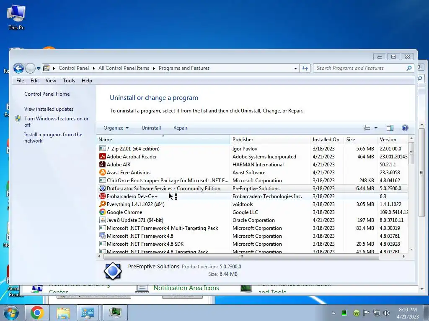This screenshot has height=321, width=429.
Task: Click the change view icon
Action: tap(367, 128)
